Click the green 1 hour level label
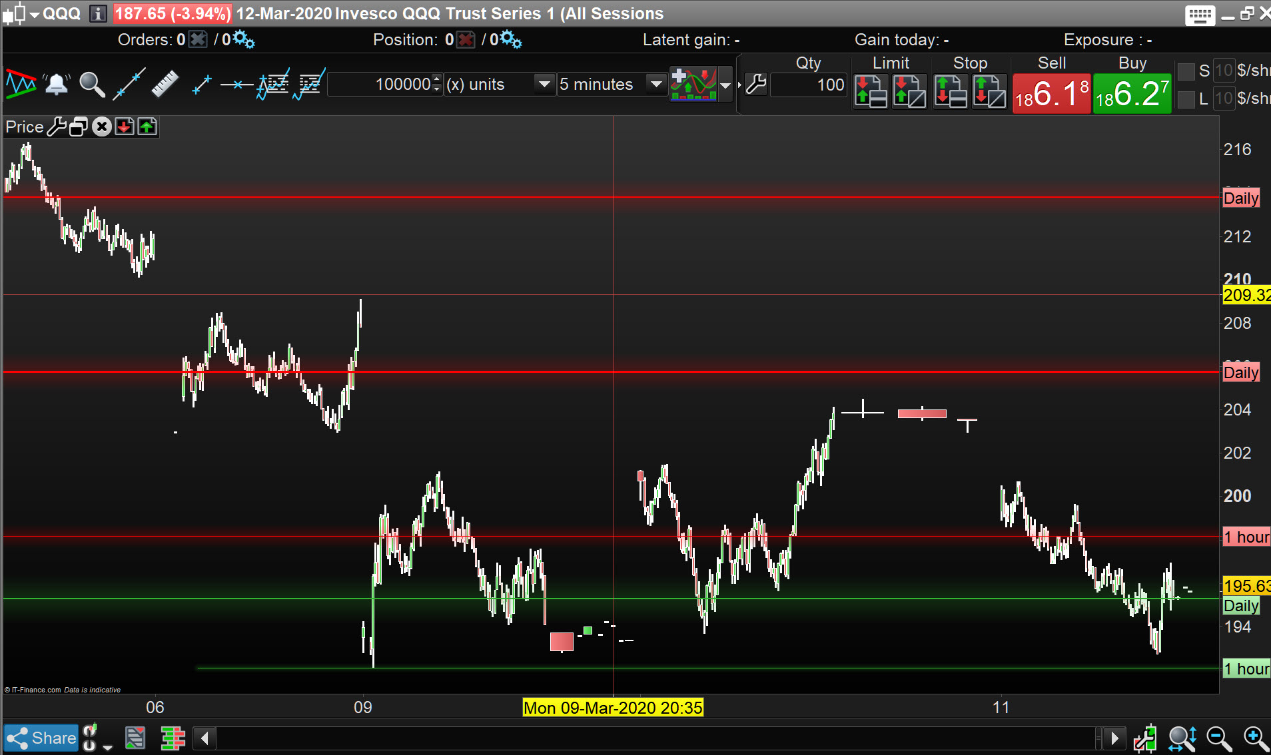Image resolution: width=1271 pixels, height=755 pixels. [1246, 669]
